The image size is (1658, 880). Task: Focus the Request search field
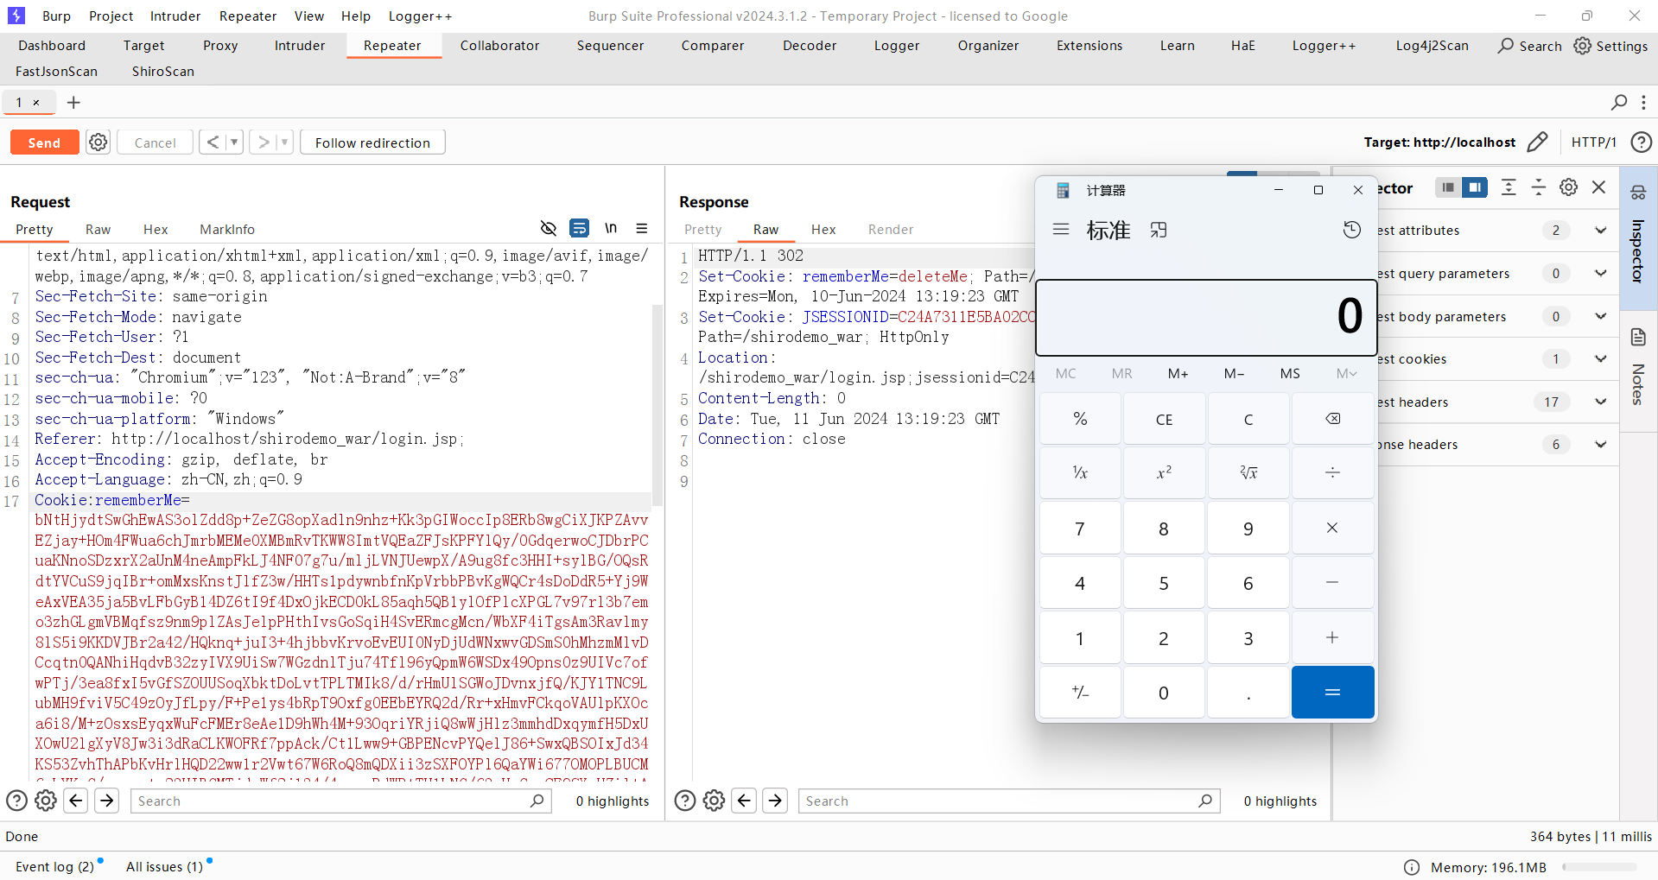pos(340,801)
